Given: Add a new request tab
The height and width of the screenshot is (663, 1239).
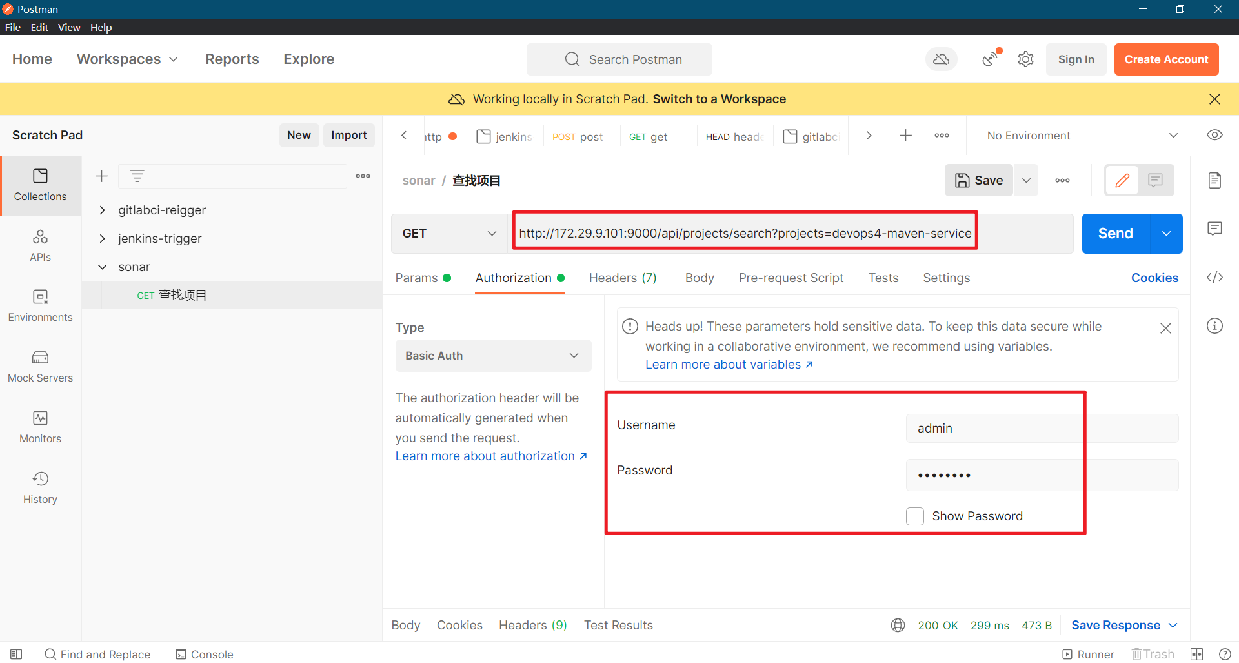Looking at the screenshot, I should pos(905,135).
